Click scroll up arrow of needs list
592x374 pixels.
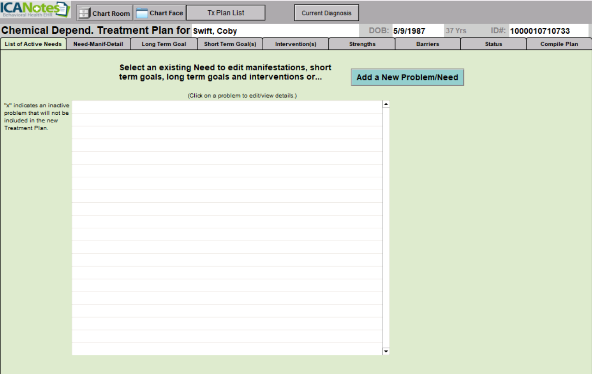click(x=386, y=104)
